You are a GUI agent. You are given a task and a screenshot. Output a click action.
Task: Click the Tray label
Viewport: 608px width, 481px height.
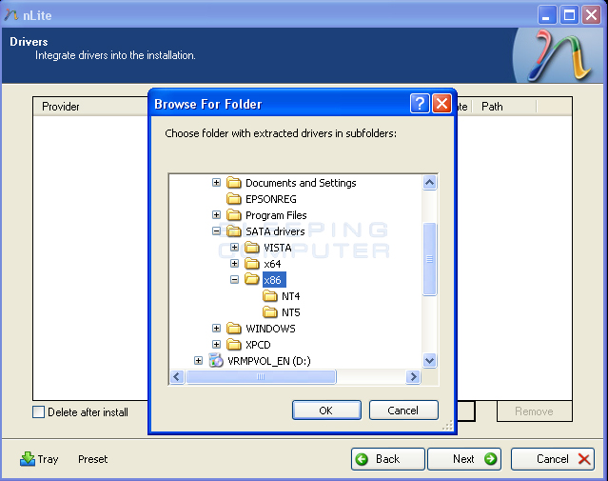[x=49, y=459]
